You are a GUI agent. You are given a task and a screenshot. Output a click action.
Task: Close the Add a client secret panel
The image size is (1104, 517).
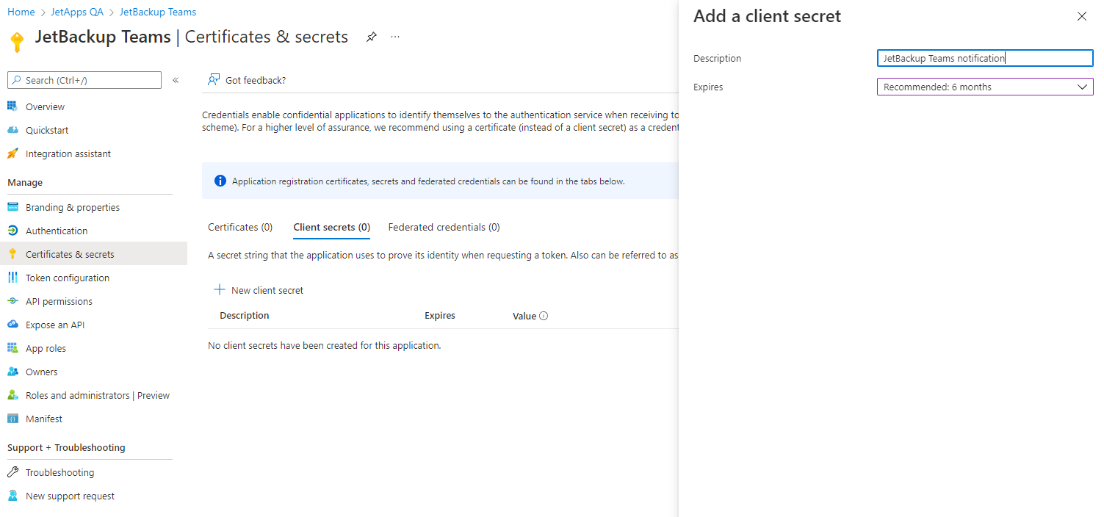1081,16
